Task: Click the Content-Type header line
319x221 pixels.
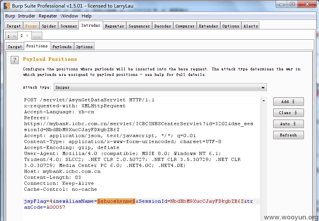Action: coord(123,142)
